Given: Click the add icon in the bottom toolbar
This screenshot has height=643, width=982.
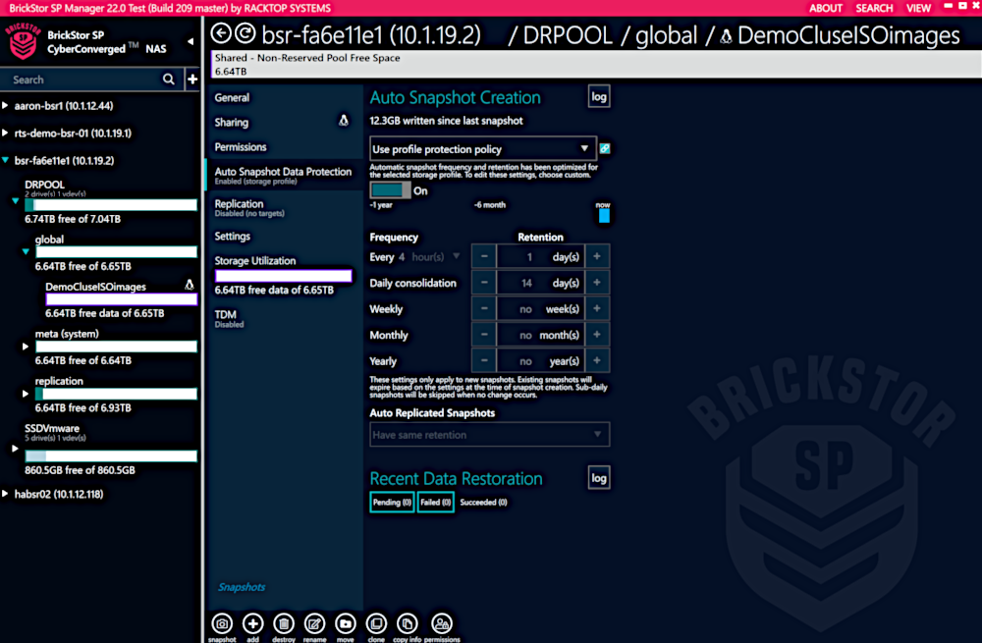Looking at the screenshot, I should coord(252,623).
